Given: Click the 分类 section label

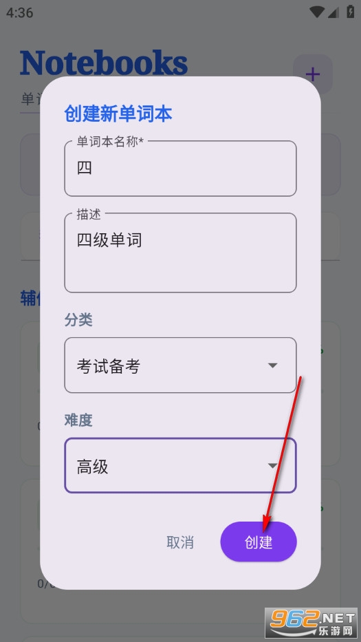Looking at the screenshot, I should point(78,320).
